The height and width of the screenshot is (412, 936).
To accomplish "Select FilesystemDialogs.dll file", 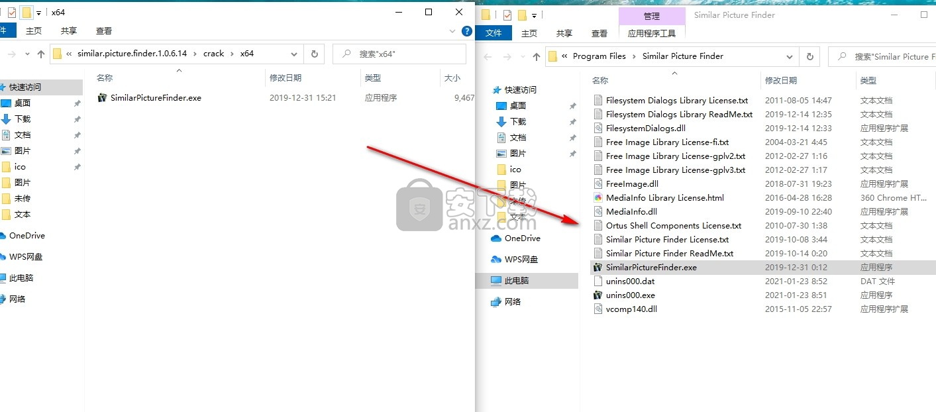I will [x=646, y=129].
